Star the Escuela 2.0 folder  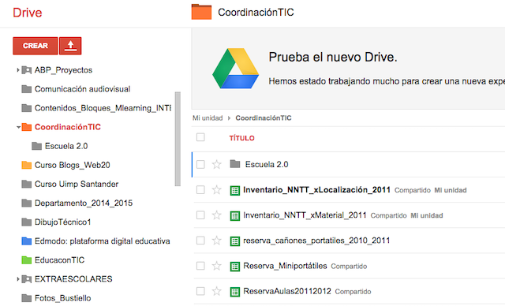point(217,164)
